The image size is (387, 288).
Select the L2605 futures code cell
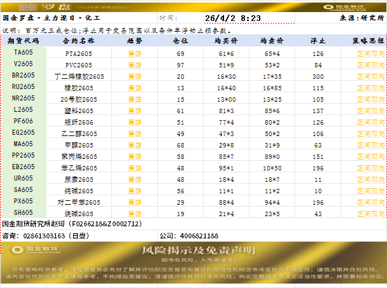point(23,109)
